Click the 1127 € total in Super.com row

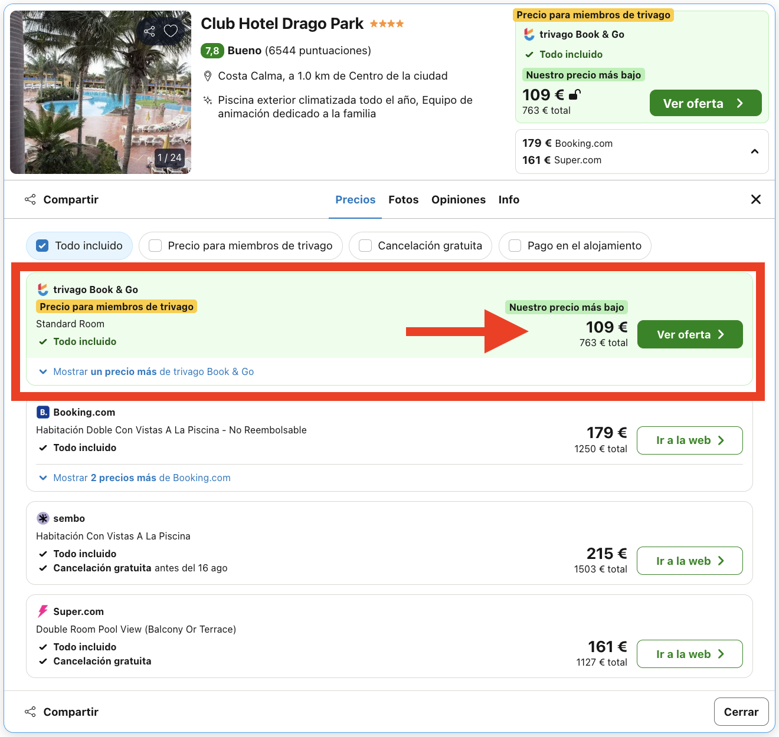(602, 663)
